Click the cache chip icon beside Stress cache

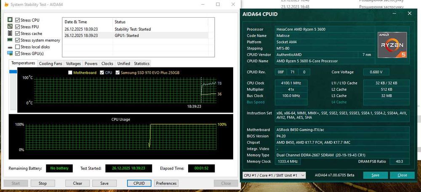coord(10,33)
